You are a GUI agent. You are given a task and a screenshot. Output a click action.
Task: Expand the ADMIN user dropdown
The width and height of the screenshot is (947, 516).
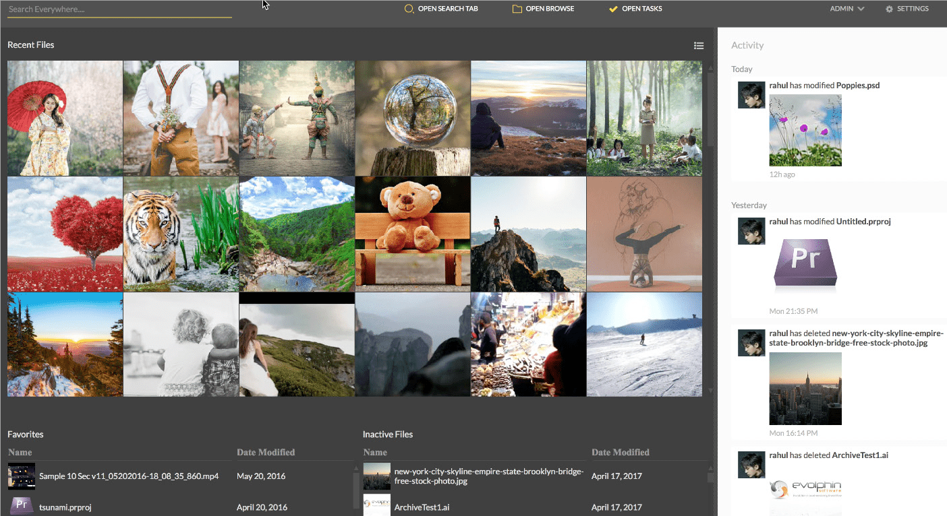(847, 9)
